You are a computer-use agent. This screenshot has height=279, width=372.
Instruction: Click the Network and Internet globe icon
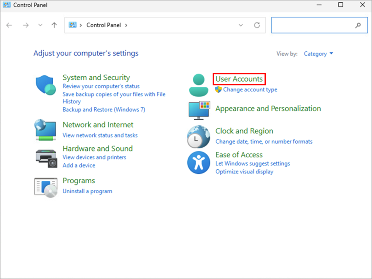(45, 130)
